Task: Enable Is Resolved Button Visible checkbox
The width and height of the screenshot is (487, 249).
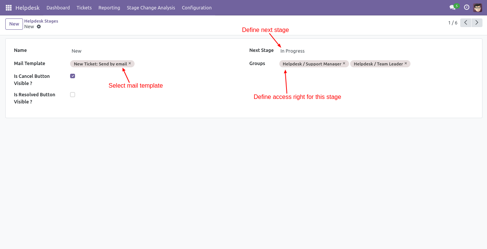Action: [72, 94]
